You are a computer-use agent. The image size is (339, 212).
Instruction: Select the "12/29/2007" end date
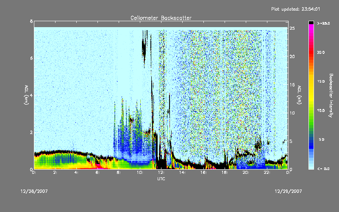point(288,191)
